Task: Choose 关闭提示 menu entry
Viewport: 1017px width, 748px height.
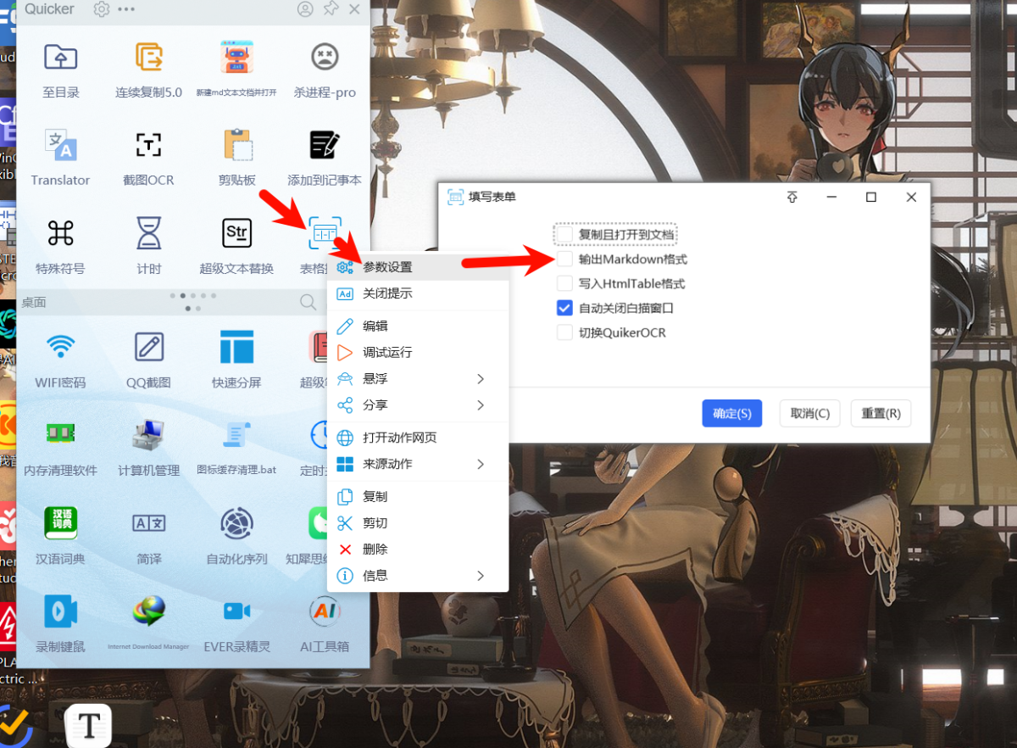Action: 418,293
